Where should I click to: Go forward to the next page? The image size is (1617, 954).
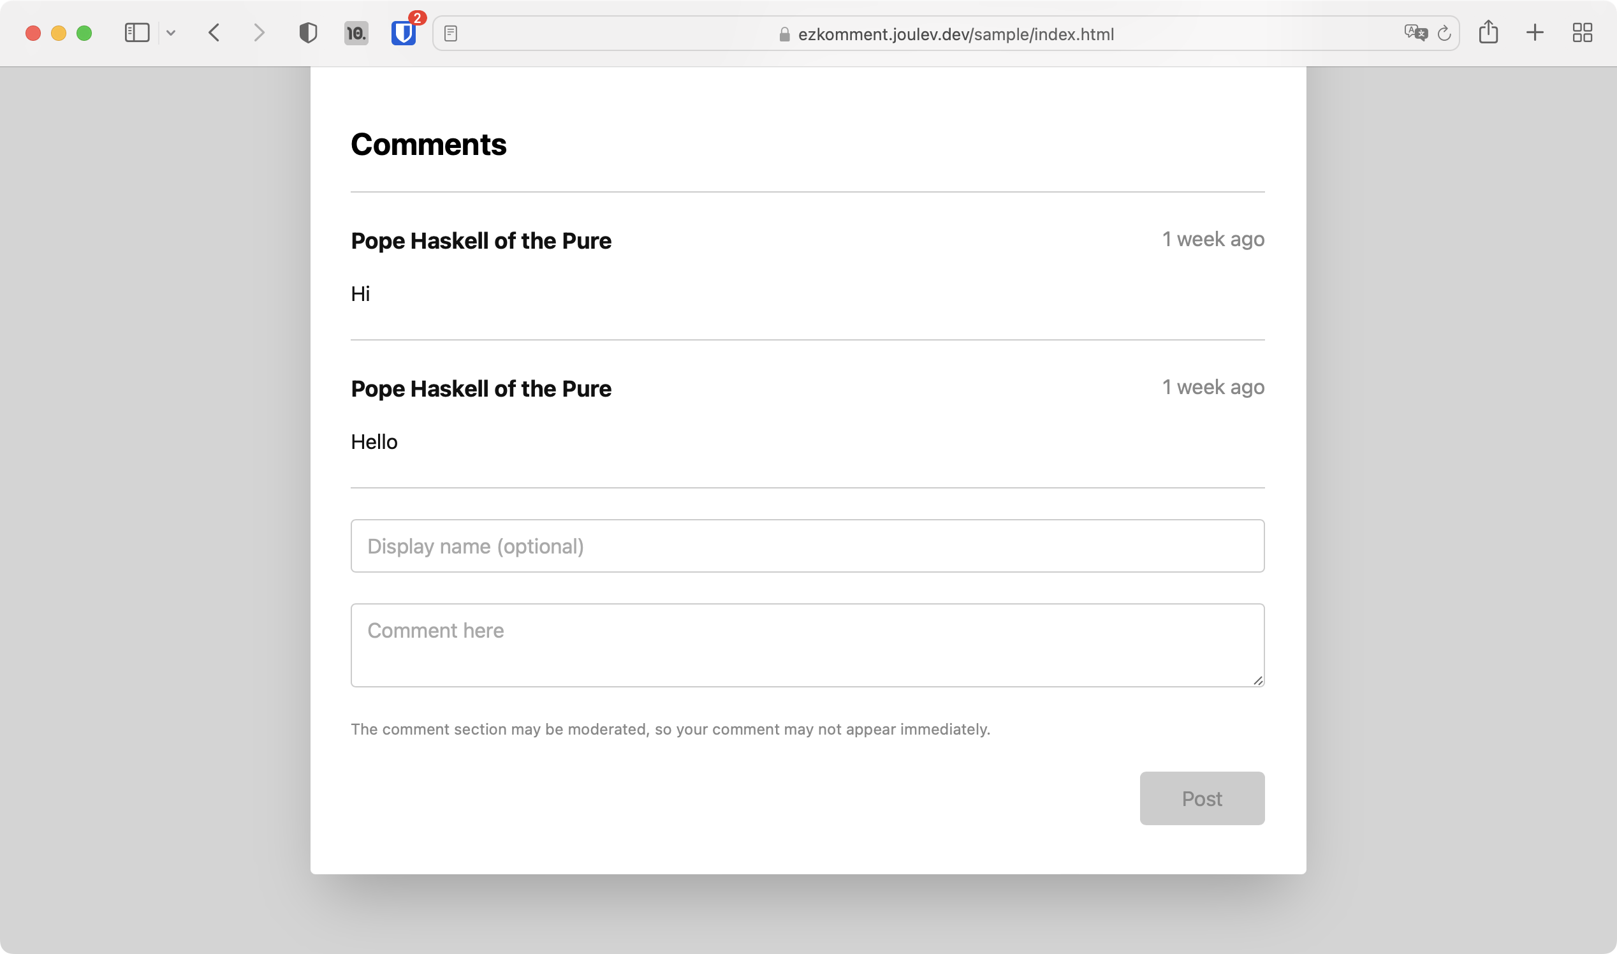pyautogui.click(x=259, y=33)
